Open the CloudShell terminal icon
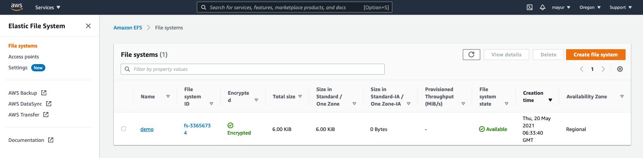 [530, 7]
